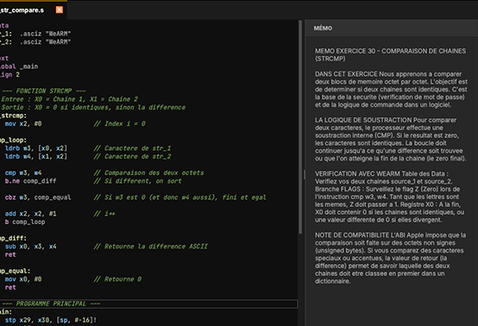Click the 'Entree : X0 = Chaine 1' comment line
Screen dimensions: 478x326
(x=70, y=99)
